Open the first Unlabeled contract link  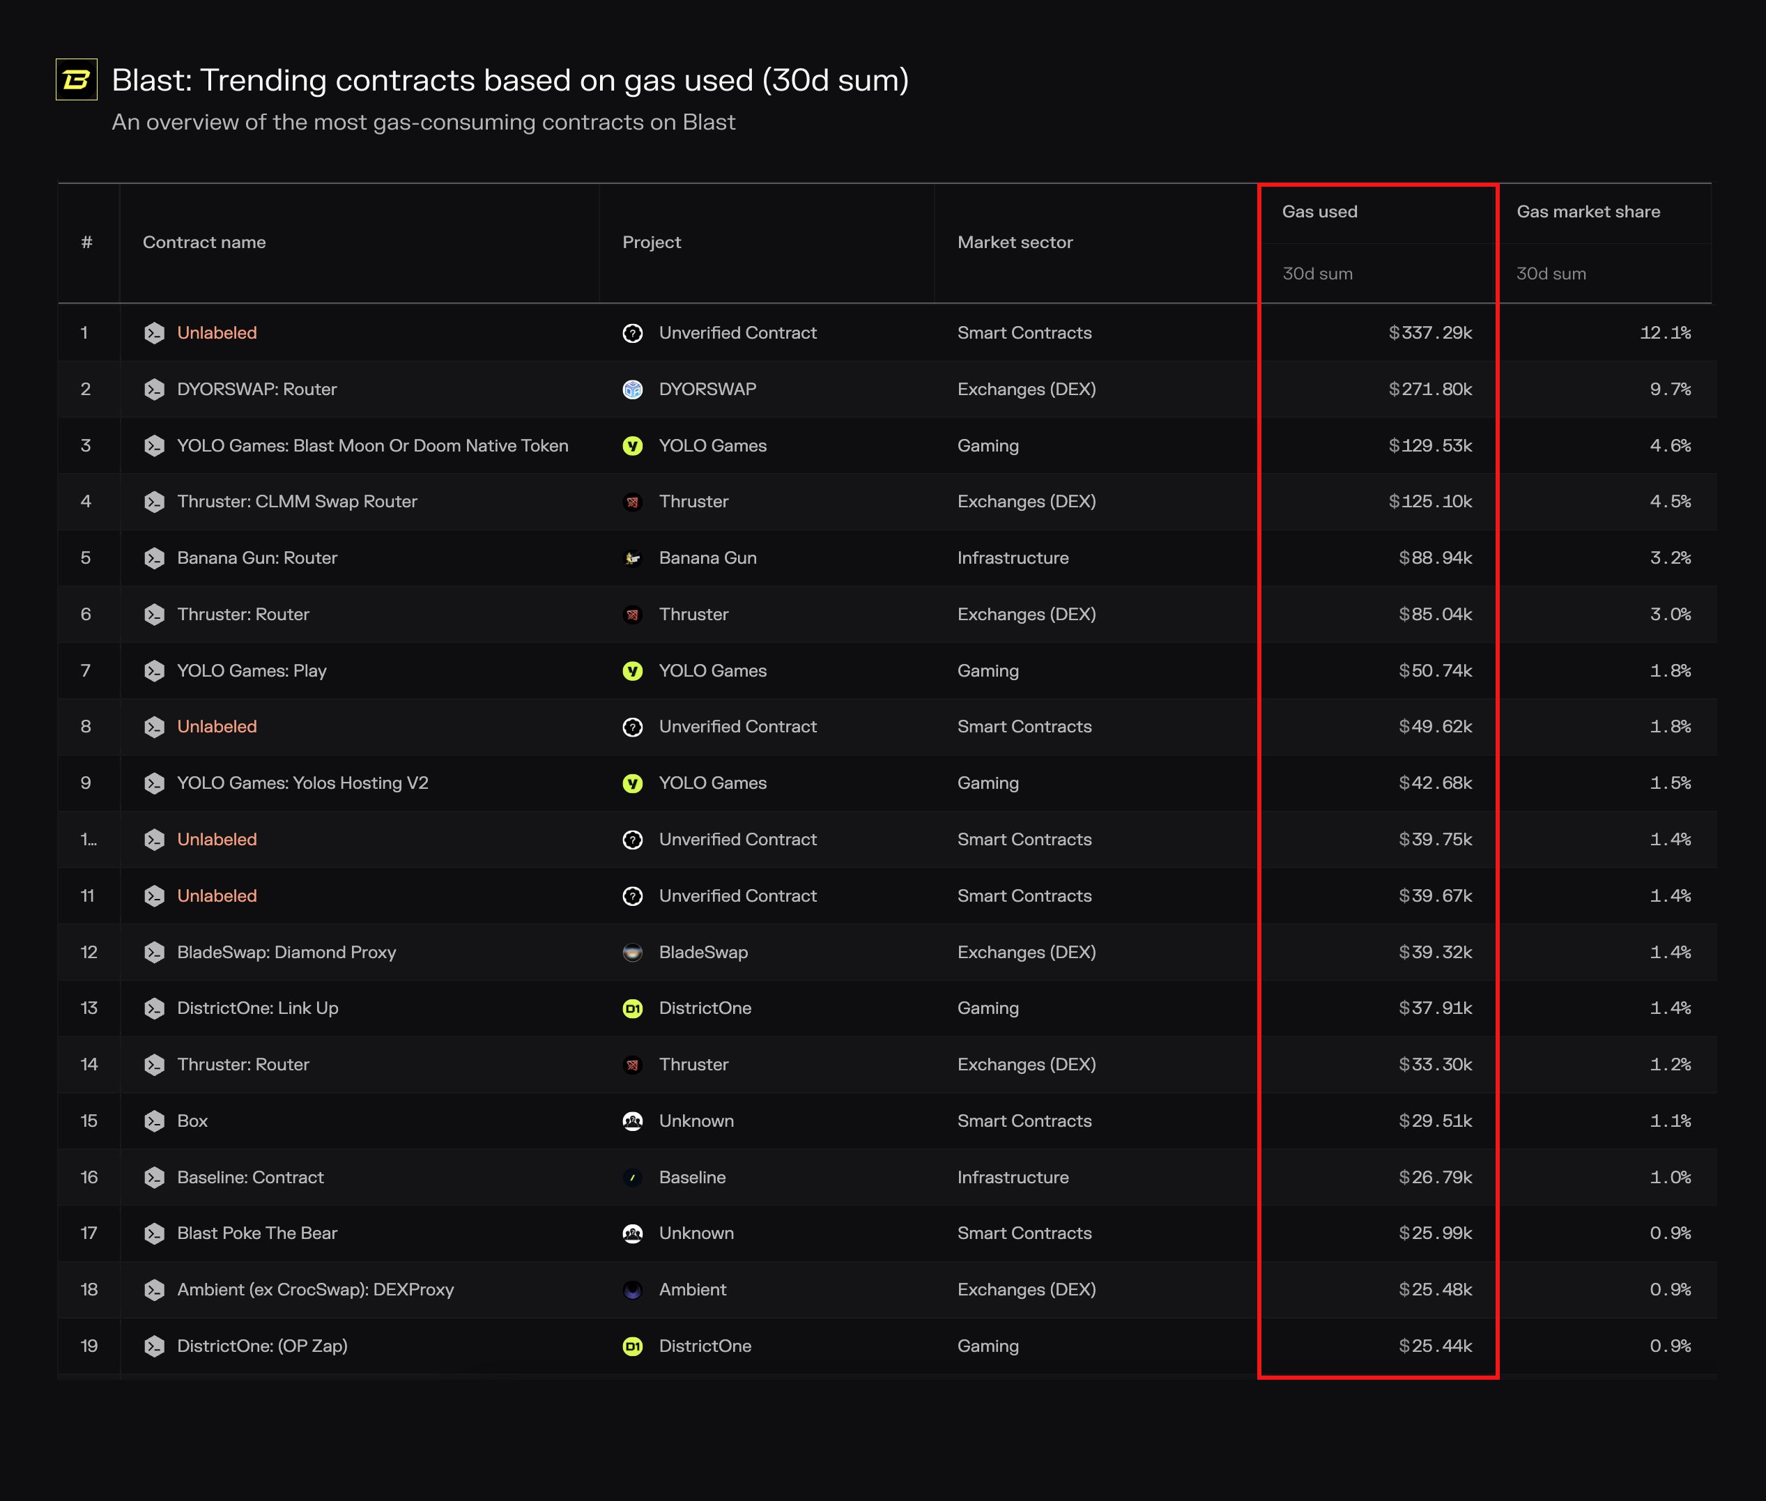[217, 334]
